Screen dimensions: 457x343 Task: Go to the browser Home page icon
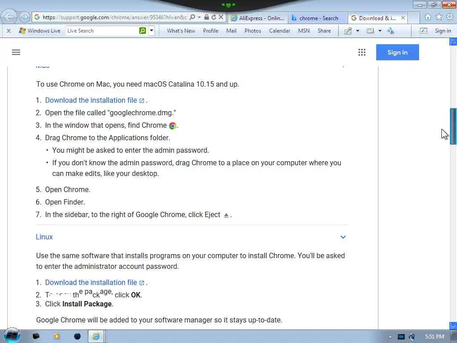pyautogui.click(x=428, y=17)
